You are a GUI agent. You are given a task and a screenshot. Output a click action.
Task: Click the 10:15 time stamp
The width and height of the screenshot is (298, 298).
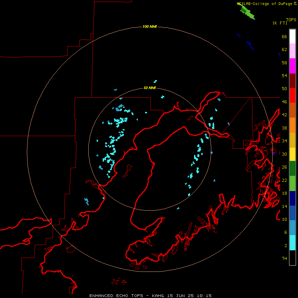pos(204,296)
